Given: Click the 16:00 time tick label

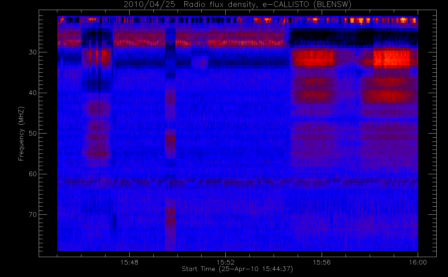Looking at the screenshot, I should tap(418, 262).
